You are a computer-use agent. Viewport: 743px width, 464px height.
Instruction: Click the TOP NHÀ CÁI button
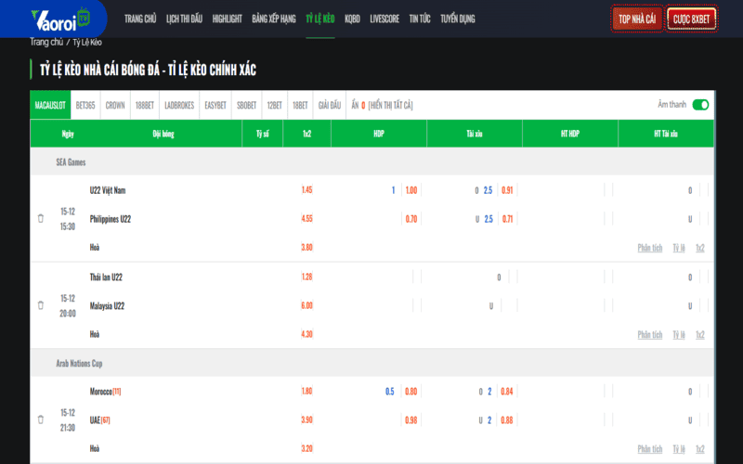coord(637,19)
